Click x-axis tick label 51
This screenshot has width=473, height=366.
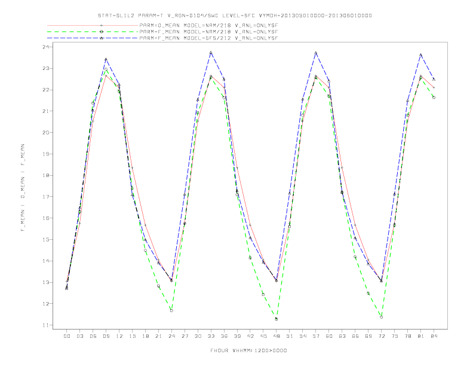coord(290,336)
